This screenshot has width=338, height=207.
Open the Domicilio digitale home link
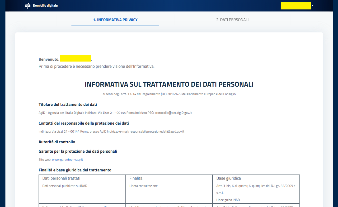(x=45, y=6)
